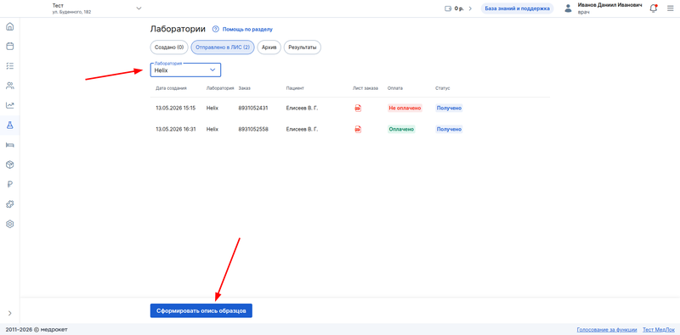Click the Заказ column header

[245, 88]
